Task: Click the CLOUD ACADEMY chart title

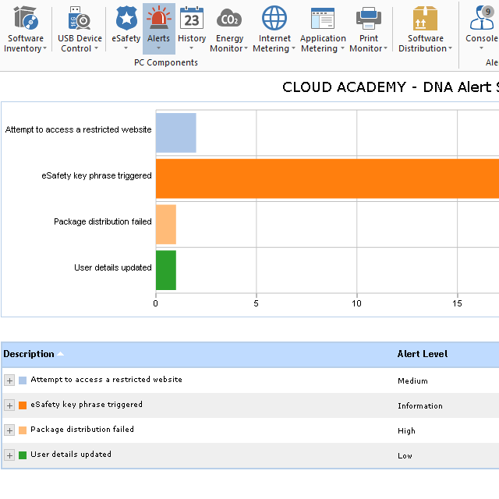Action: point(391,87)
